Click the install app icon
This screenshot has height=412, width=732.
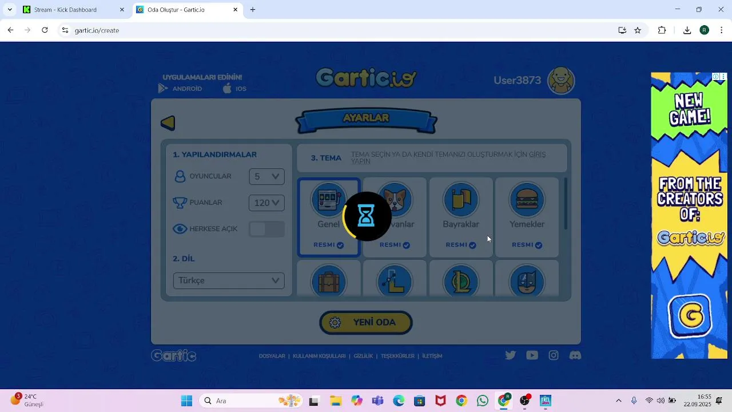pos(622,30)
